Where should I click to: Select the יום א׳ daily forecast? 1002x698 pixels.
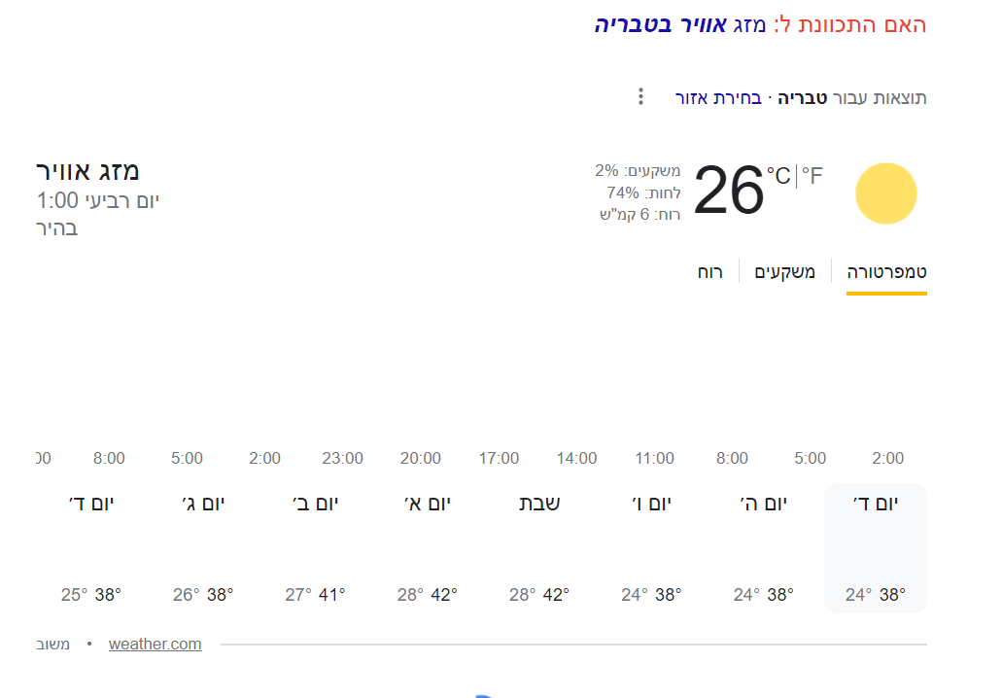(428, 547)
